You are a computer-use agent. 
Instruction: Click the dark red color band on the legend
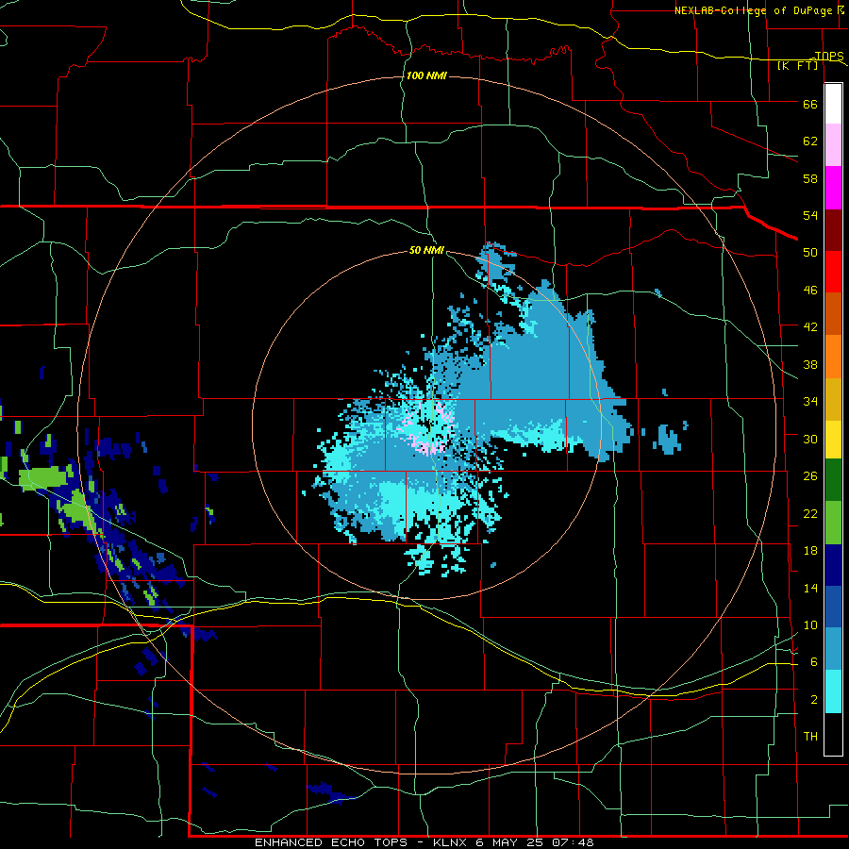click(x=833, y=229)
